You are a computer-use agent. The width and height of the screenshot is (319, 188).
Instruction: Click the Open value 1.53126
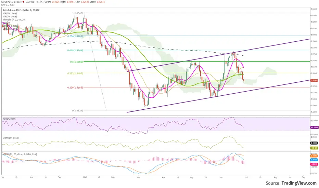pyautogui.click(x=55, y=2)
